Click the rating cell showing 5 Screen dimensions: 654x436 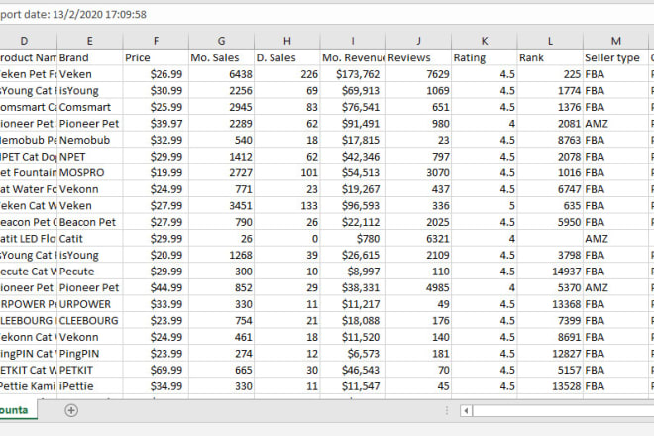pos(485,206)
